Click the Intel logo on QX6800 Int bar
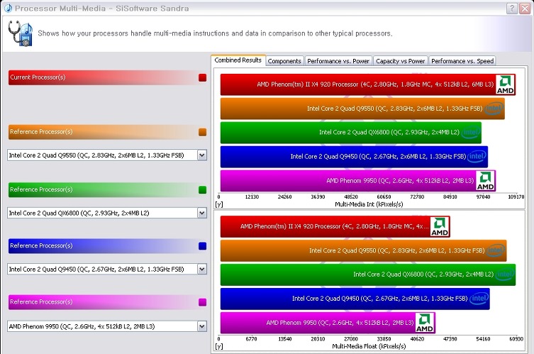This screenshot has height=354, width=534. tap(471, 133)
